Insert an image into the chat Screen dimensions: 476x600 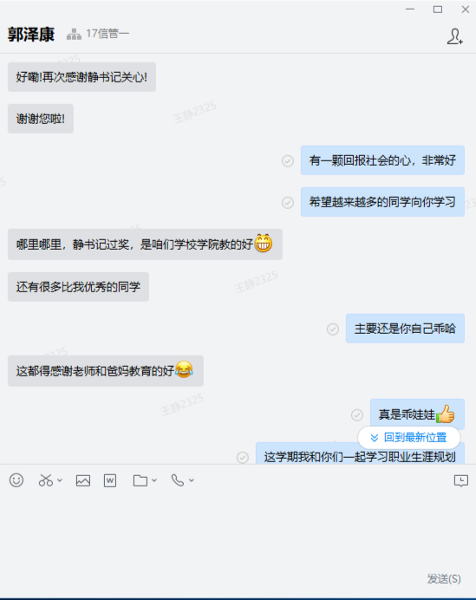point(83,480)
